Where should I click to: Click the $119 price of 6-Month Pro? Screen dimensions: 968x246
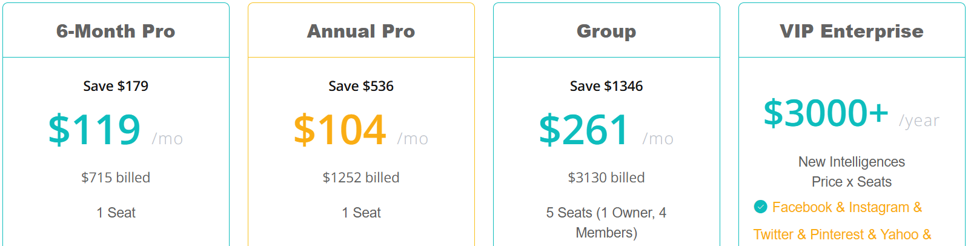[94, 130]
